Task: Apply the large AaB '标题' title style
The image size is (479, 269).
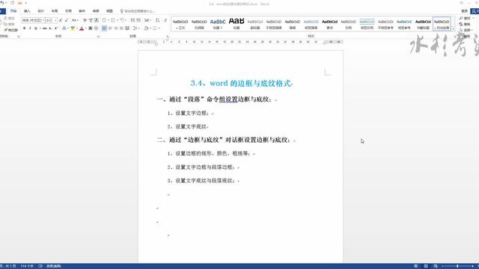Action: (237, 24)
